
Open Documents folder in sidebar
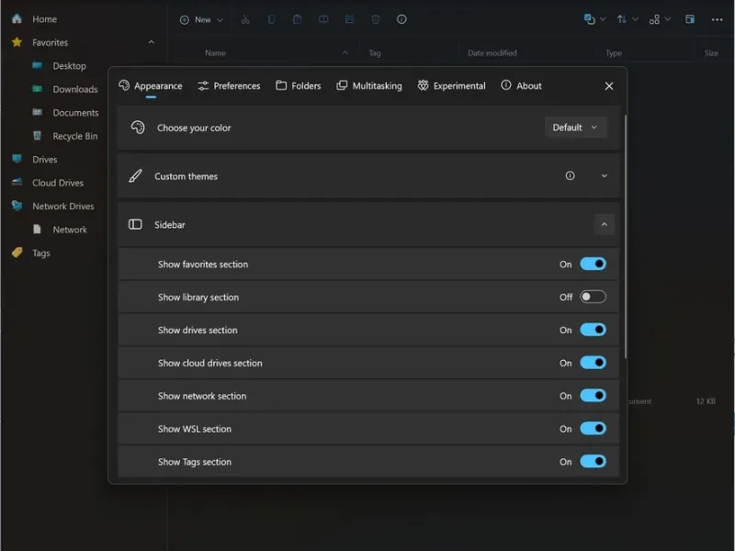(75, 112)
